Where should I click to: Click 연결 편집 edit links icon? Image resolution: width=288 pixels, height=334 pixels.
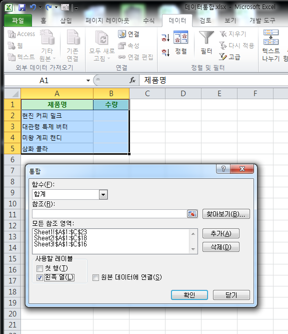pyautogui.click(x=135, y=57)
